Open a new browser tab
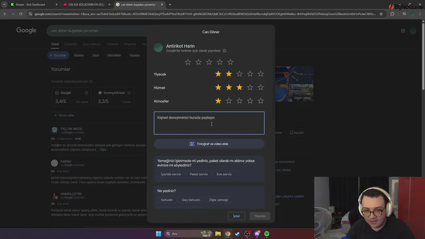 (170, 5)
